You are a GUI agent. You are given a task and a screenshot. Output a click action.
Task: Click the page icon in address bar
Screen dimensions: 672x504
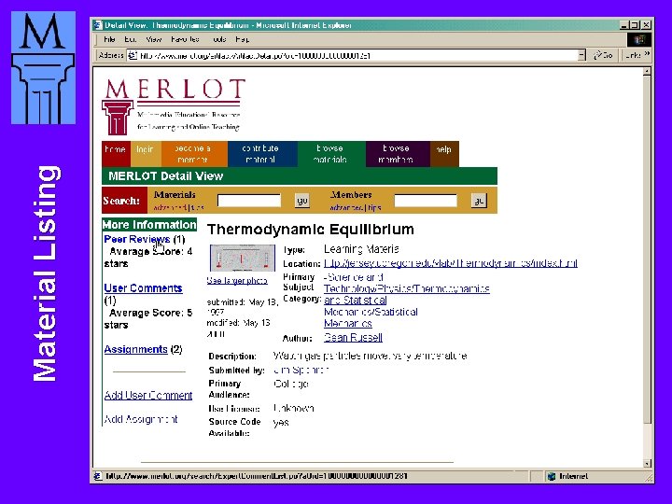click(133, 55)
